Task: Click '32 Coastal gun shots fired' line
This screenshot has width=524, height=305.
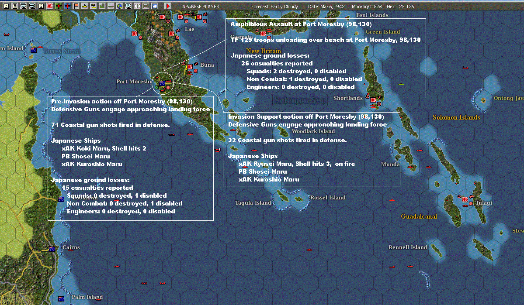Action: pyautogui.click(x=288, y=141)
